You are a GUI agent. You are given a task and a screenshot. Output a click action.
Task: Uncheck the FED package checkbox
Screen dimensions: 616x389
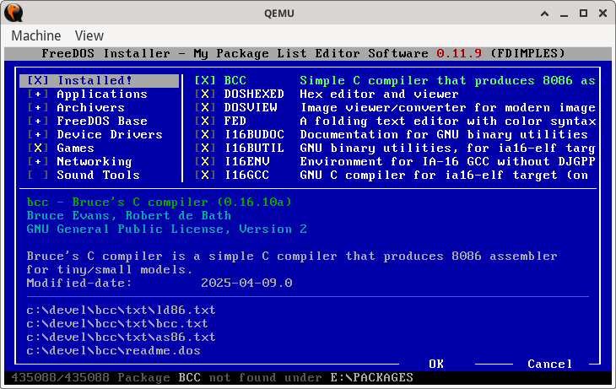pyautogui.click(x=205, y=121)
